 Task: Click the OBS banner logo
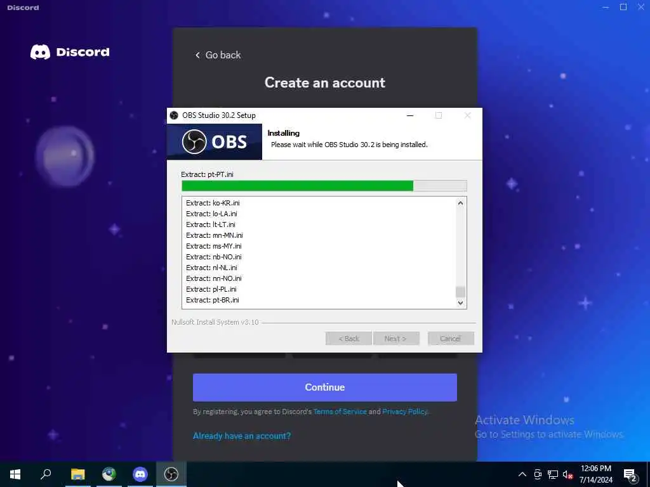pyautogui.click(x=215, y=141)
